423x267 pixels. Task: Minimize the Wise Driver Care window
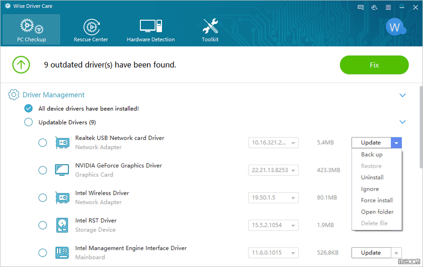tap(402, 8)
